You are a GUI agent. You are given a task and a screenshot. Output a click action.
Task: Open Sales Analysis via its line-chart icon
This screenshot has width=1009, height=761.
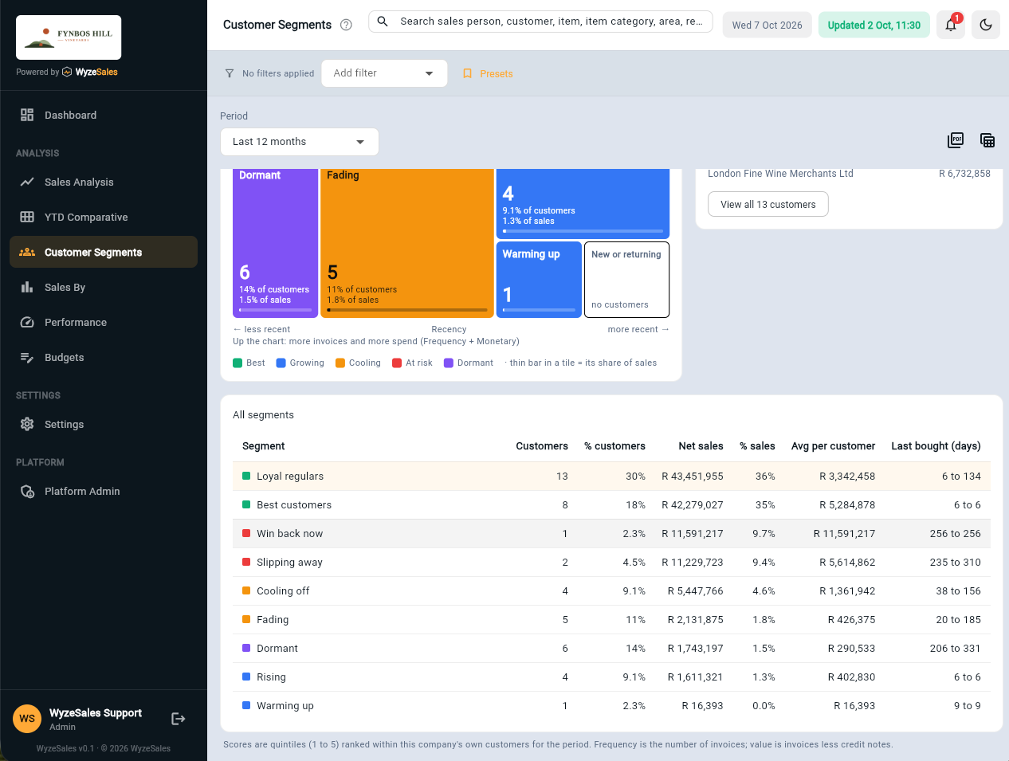(x=27, y=182)
